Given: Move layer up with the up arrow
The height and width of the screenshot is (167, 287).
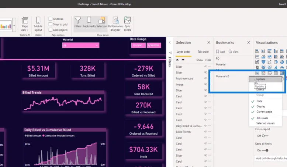Looking at the screenshot, I should coord(177,60).
